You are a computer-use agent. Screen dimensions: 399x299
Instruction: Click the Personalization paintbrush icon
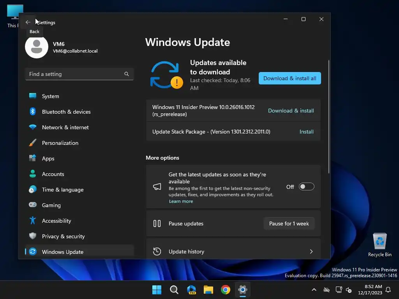pos(33,142)
